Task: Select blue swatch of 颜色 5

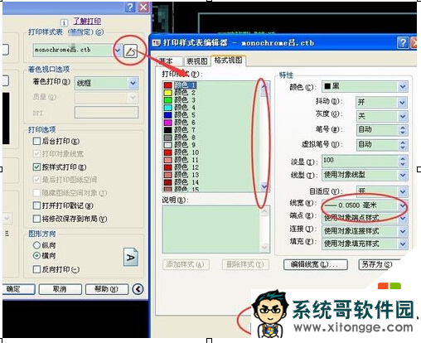Action: pos(168,115)
